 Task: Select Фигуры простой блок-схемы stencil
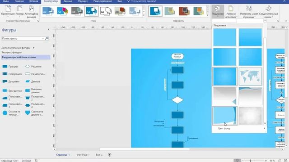click(x=26, y=57)
